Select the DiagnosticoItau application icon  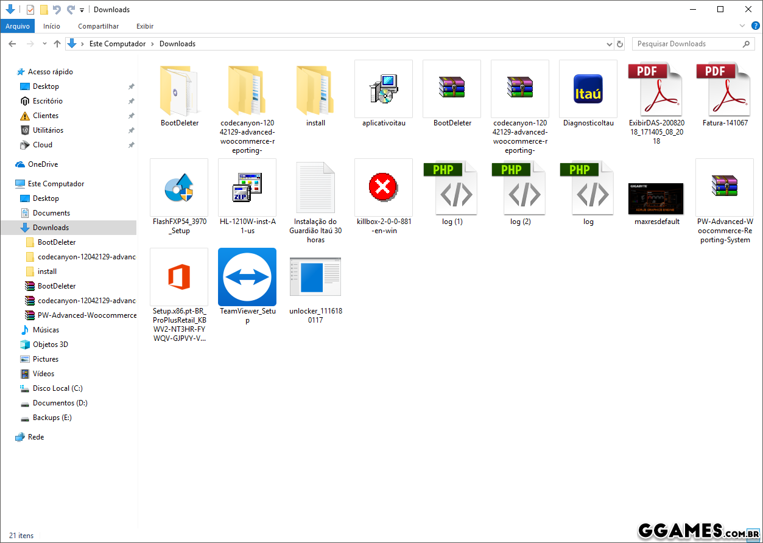click(x=588, y=89)
